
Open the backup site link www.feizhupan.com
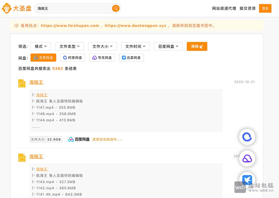70,25
